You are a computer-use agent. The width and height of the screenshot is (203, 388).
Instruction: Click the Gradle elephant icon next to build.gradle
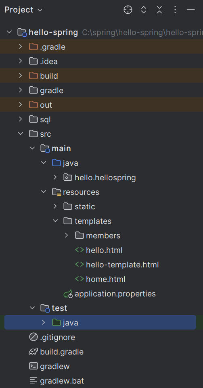point(33,352)
